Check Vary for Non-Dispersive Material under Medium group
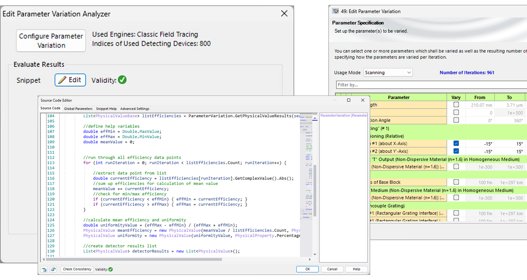This screenshot has width=527, height=280. coord(456,198)
